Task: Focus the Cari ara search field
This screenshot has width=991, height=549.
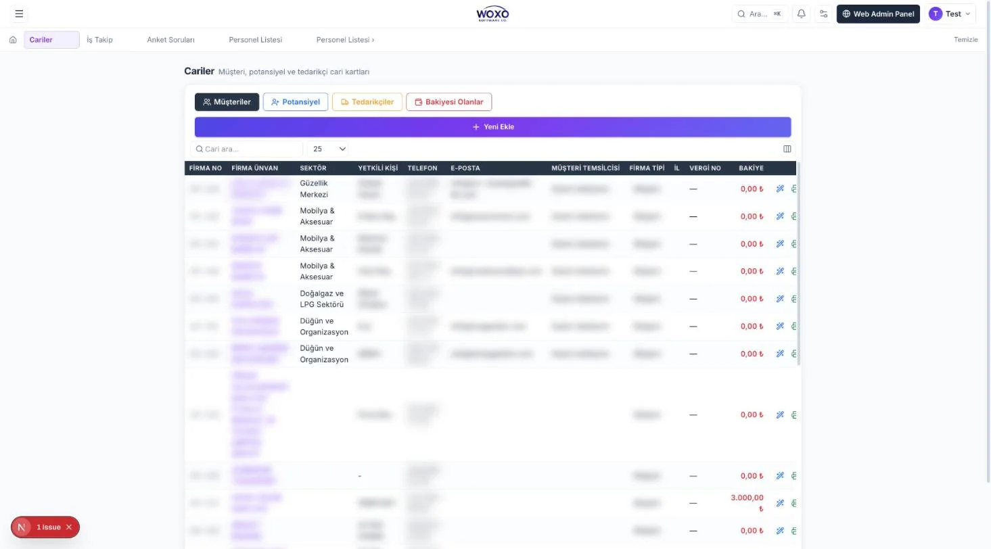Action: (247, 149)
